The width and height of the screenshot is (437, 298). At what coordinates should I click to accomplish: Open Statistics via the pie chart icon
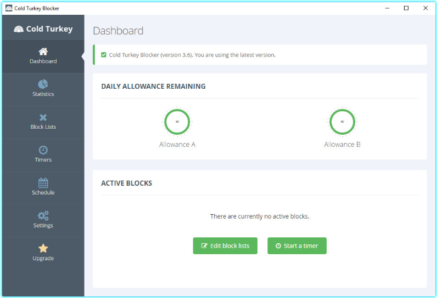(x=43, y=84)
